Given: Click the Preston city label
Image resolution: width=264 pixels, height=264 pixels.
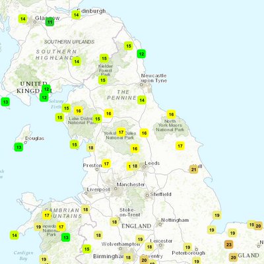Looking at the screenshot, I should tap(92, 166).
